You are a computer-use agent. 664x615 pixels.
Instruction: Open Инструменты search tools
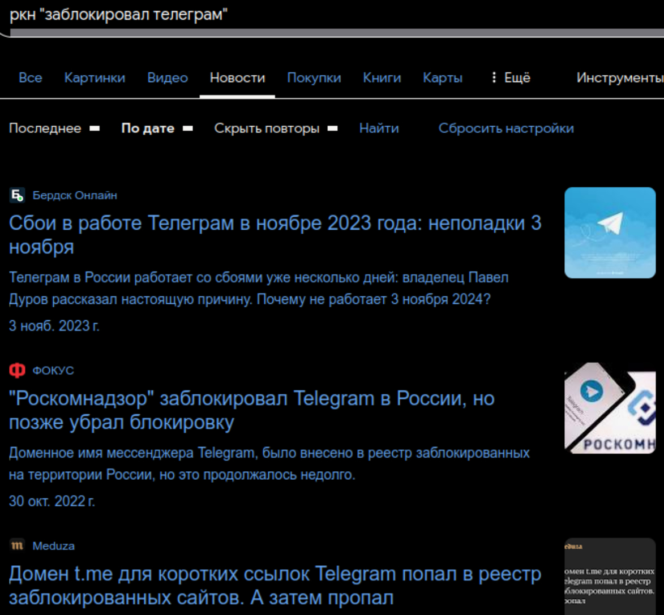(620, 78)
